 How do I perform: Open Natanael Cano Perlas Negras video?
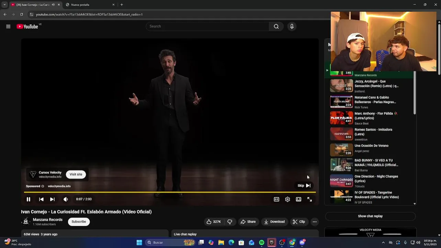tap(370, 102)
